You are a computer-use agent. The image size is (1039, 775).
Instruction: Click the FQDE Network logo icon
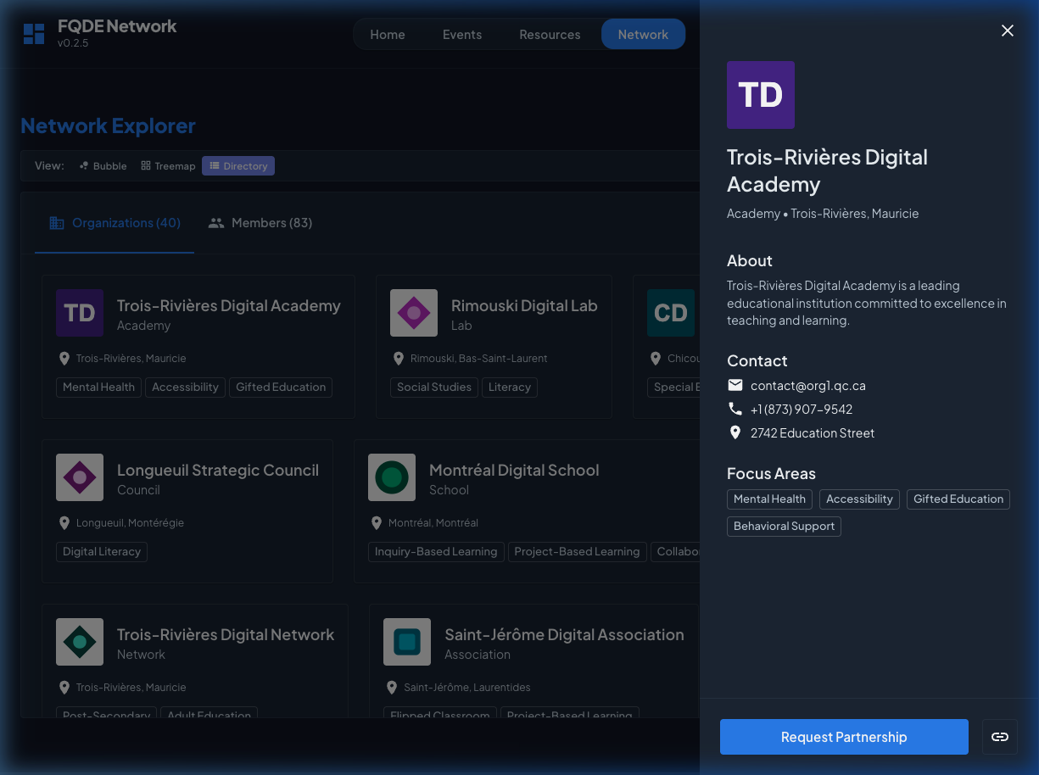click(x=34, y=34)
